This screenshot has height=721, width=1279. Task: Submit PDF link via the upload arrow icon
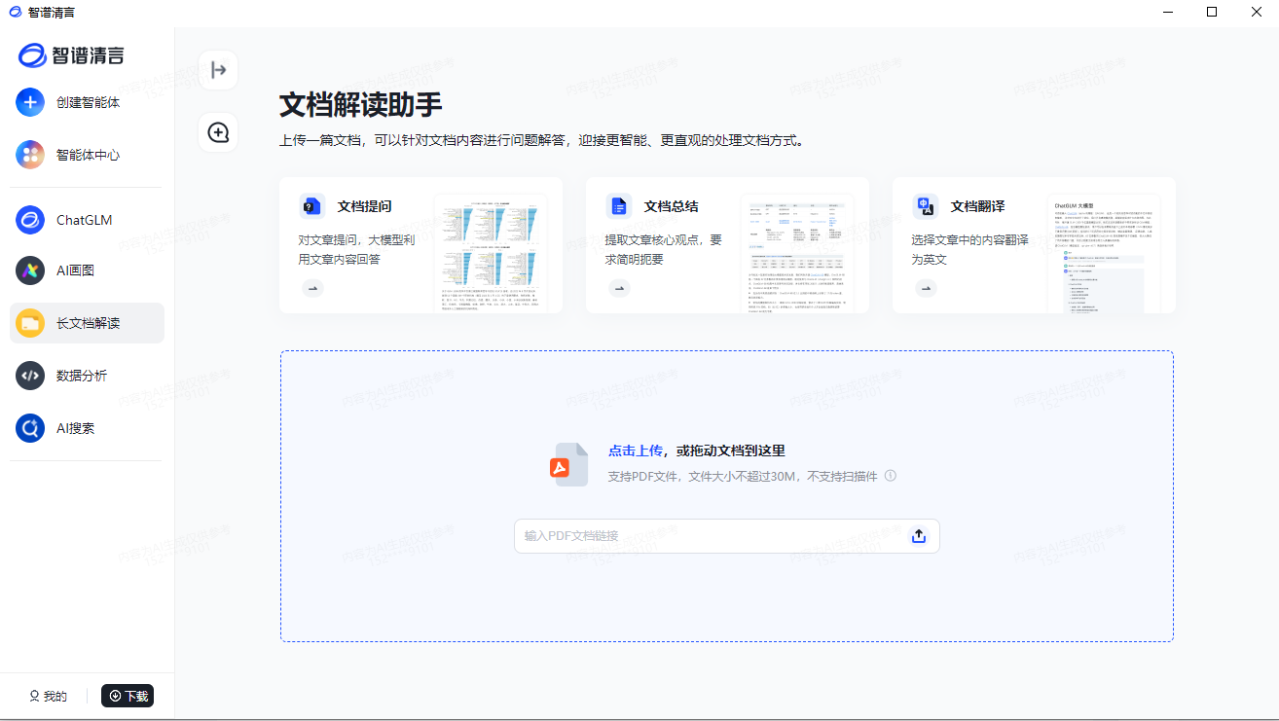point(918,535)
